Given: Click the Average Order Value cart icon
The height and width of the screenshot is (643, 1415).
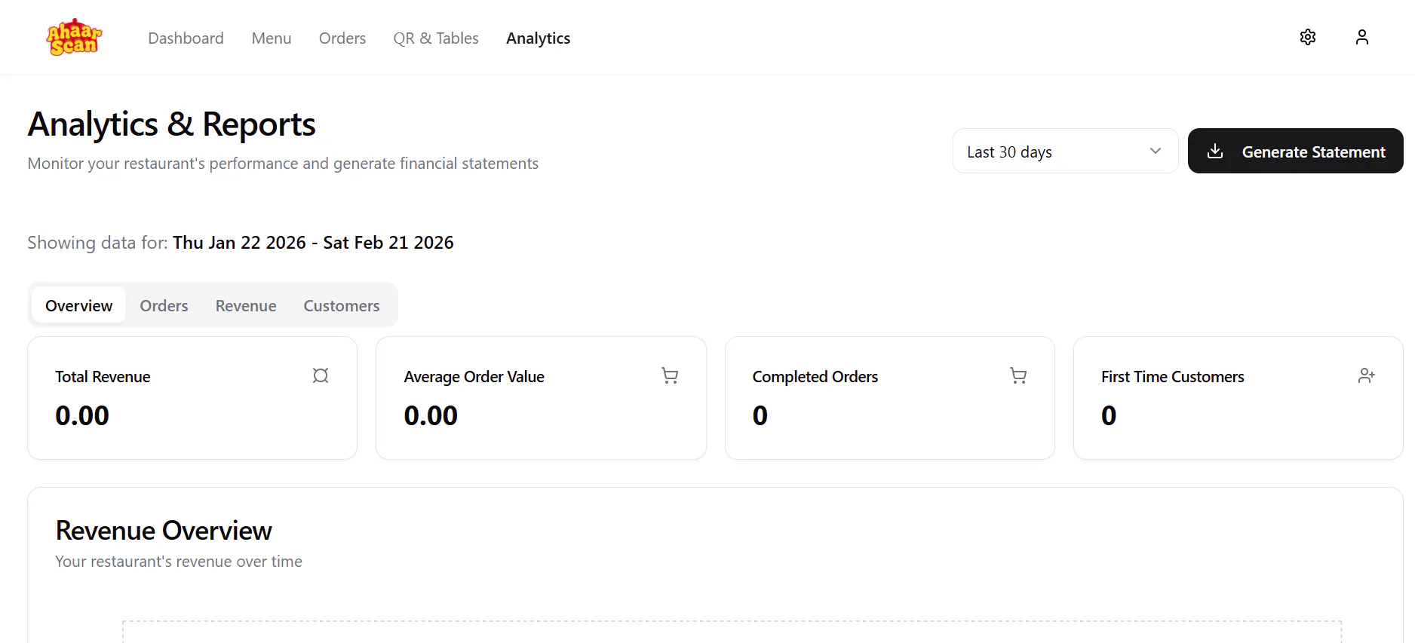Looking at the screenshot, I should [670, 375].
